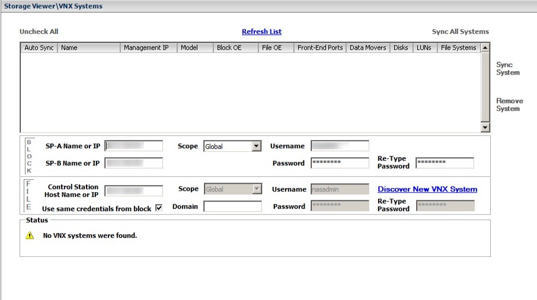Focus the SP-B Name or IP field
Viewport: 537px width, 300px height.
pyautogui.click(x=133, y=163)
